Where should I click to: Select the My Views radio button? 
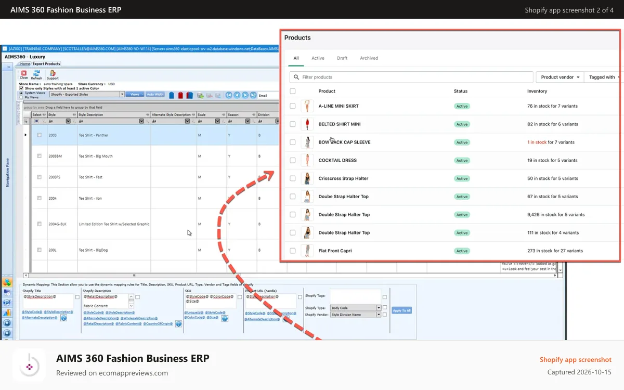pos(21,97)
